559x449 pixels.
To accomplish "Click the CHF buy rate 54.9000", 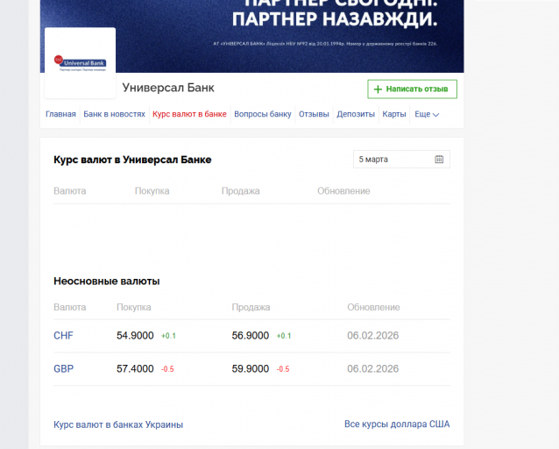I will 135,336.
